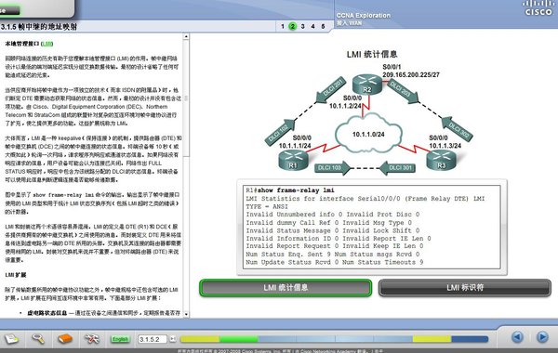Click the DLCI 302 arrow
Image resolution: width=558 pixels, height=353 pixels.
pyautogui.click(x=458, y=129)
